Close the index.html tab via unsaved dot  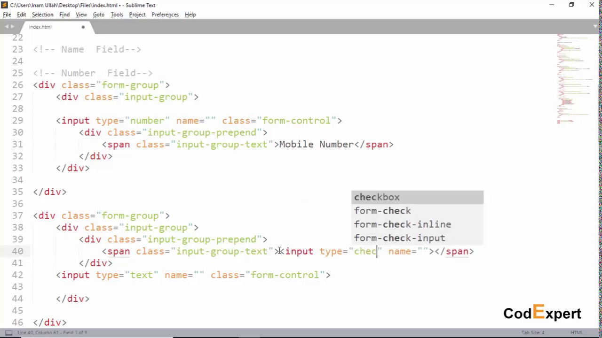tap(83, 27)
